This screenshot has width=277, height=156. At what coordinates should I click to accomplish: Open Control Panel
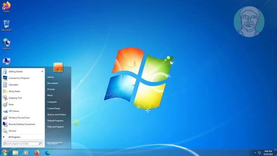pos(54,108)
